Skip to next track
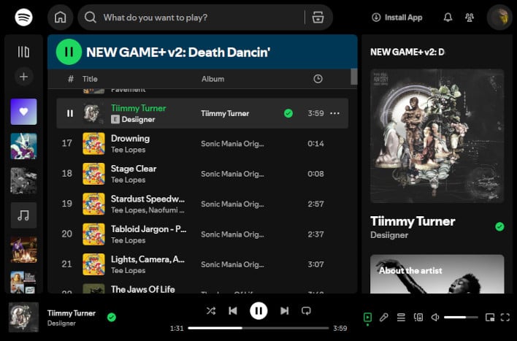 285,310
